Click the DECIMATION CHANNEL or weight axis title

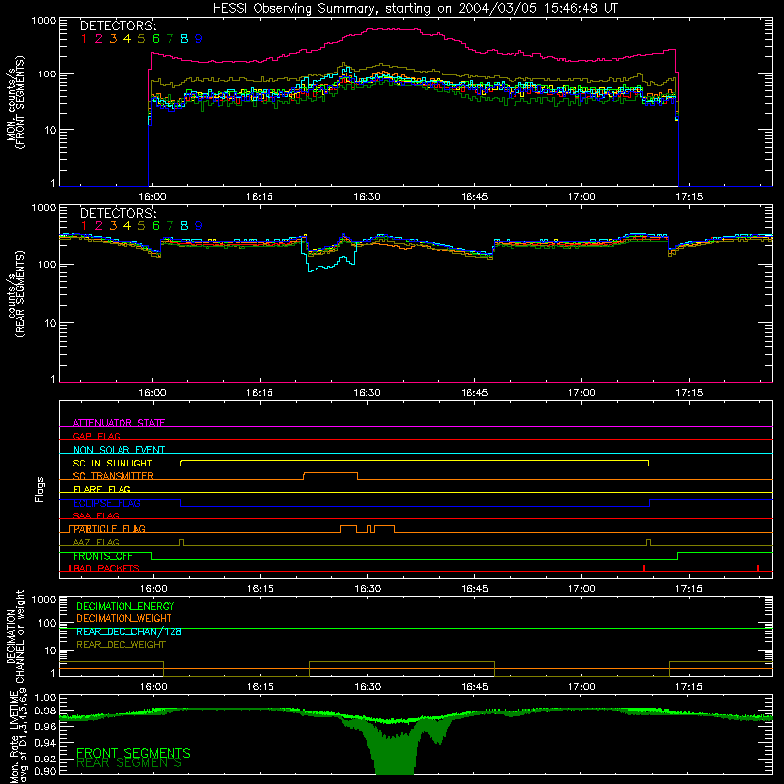pos(15,636)
